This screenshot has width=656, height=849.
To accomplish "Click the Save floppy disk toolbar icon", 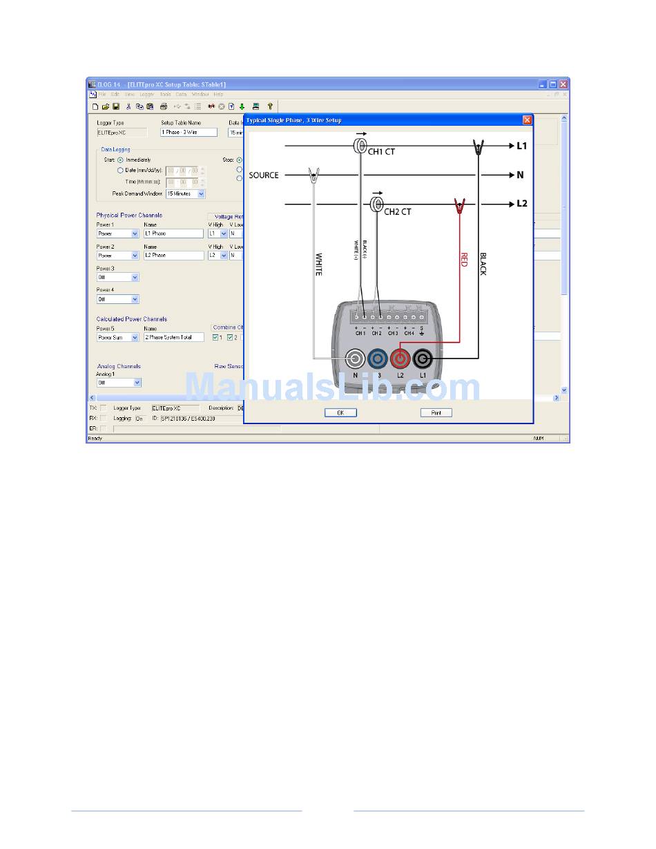I will [x=116, y=106].
